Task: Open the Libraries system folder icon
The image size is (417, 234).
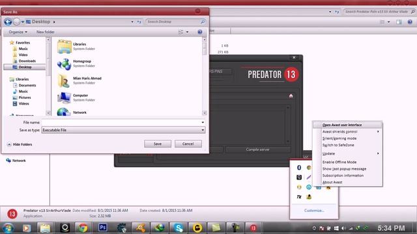Action: coord(64,46)
